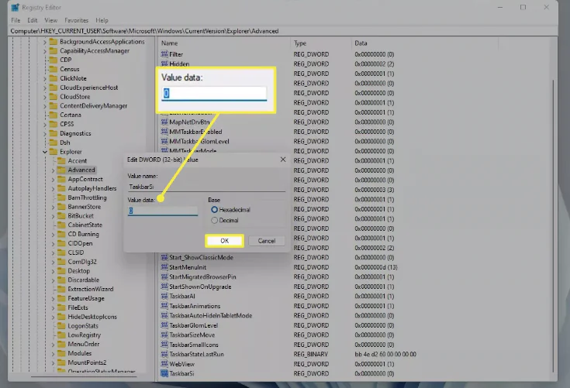Screen dimensions: 570x388
Task: Open the Favorites menu
Action: click(x=76, y=19)
